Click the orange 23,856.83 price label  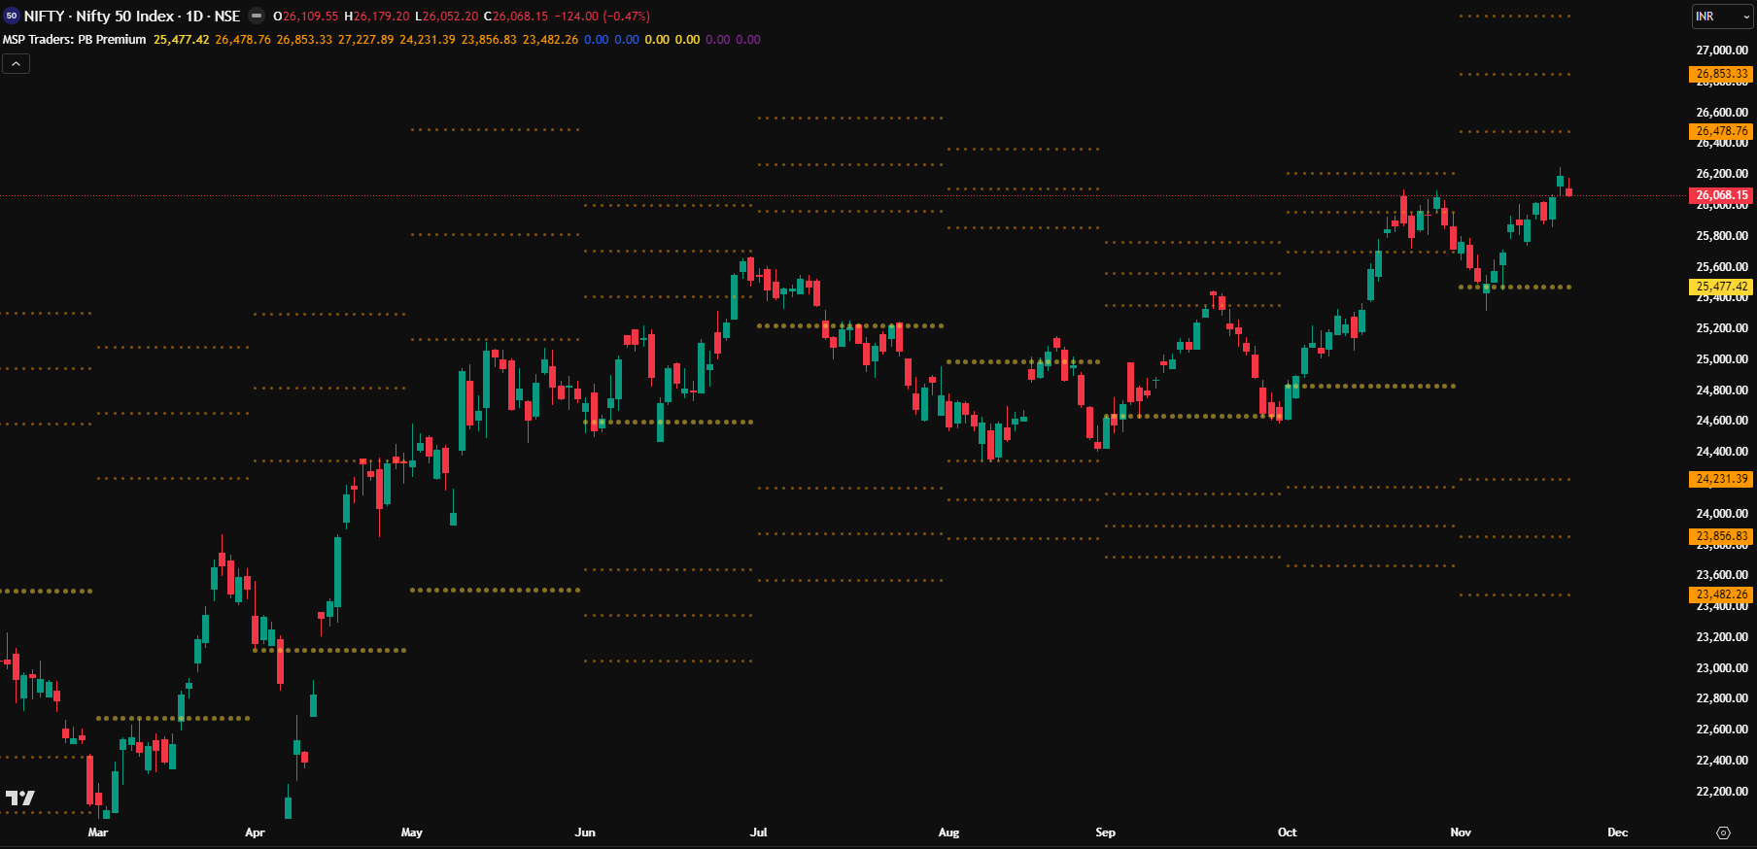coord(1721,536)
